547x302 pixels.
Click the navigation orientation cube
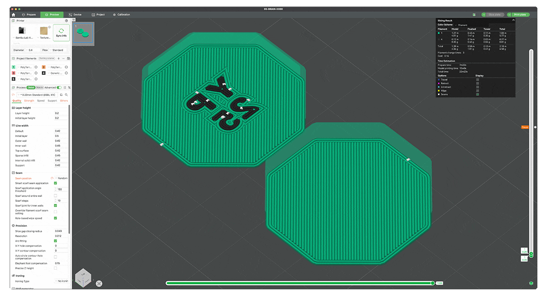point(83,277)
